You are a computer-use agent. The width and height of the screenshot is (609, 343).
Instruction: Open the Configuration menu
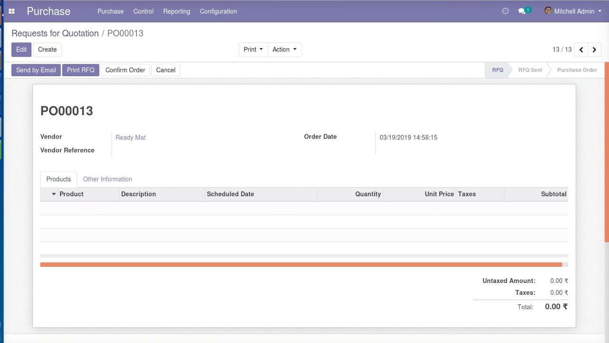click(218, 11)
